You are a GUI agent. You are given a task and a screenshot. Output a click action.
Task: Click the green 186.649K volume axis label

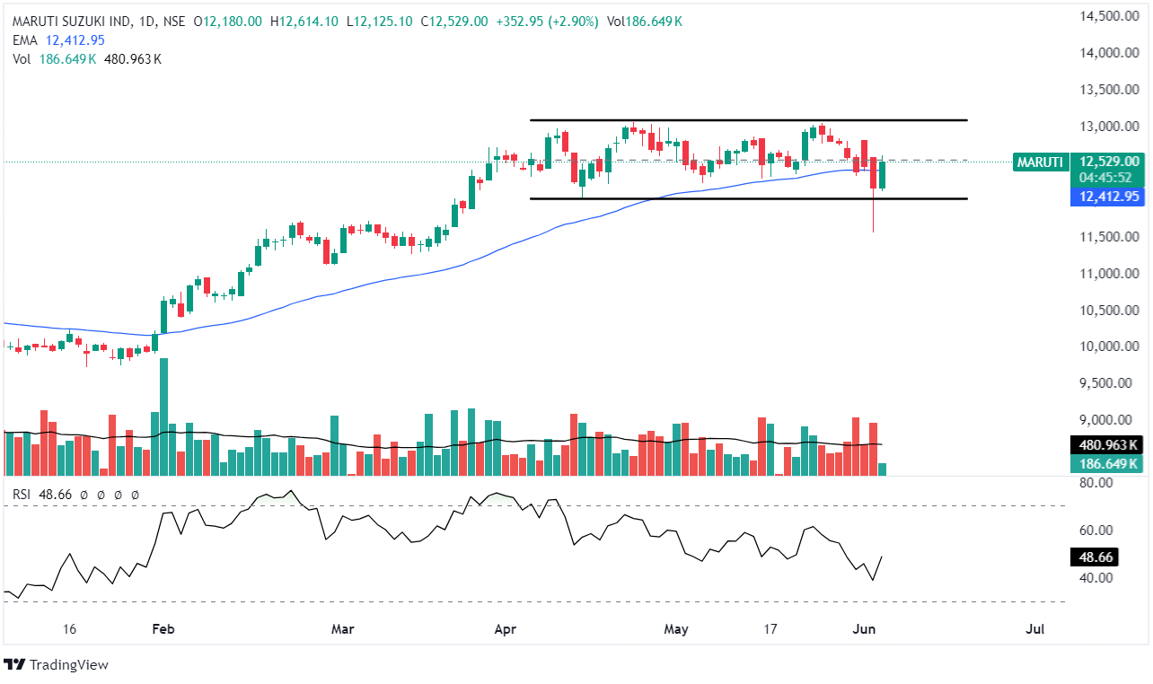coord(1108,463)
